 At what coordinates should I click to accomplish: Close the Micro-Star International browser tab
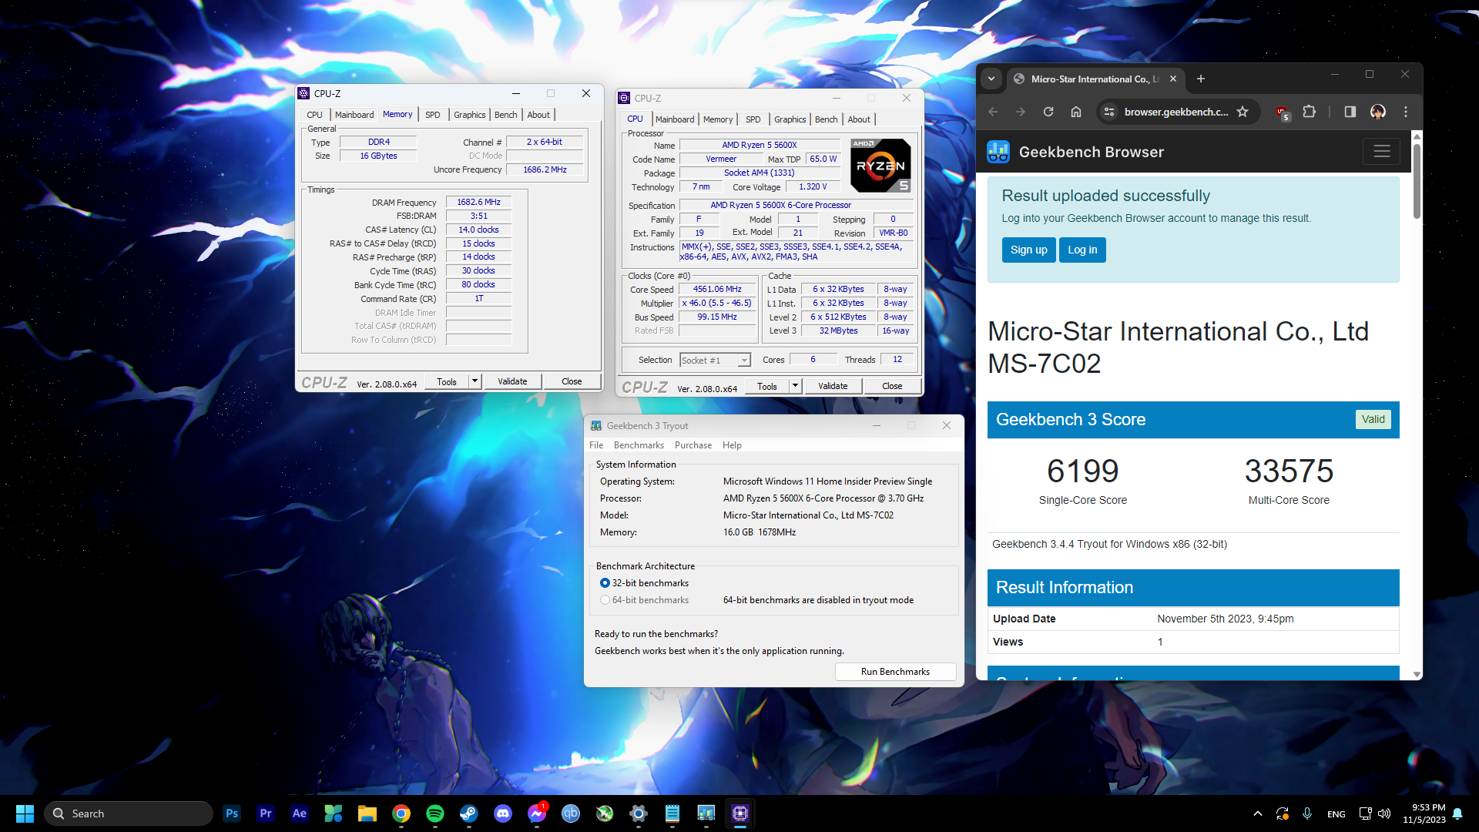(x=1173, y=79)
